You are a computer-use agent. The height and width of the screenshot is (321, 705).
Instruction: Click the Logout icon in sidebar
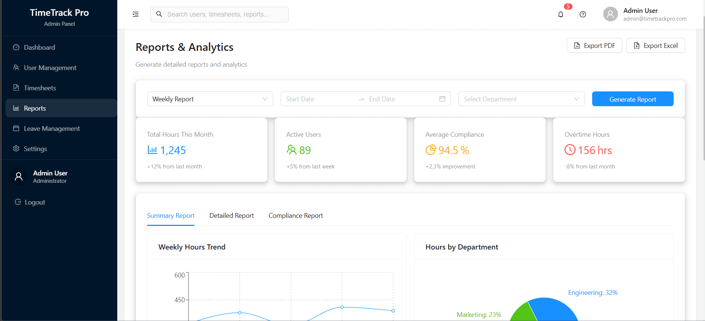18,202
